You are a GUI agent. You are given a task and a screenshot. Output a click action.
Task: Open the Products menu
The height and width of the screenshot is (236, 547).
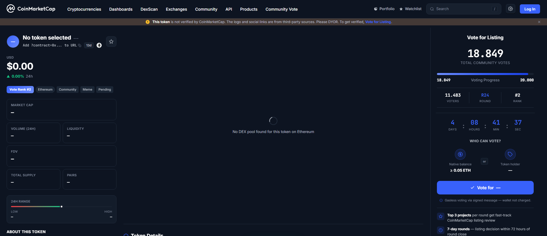tap(249, 9)
